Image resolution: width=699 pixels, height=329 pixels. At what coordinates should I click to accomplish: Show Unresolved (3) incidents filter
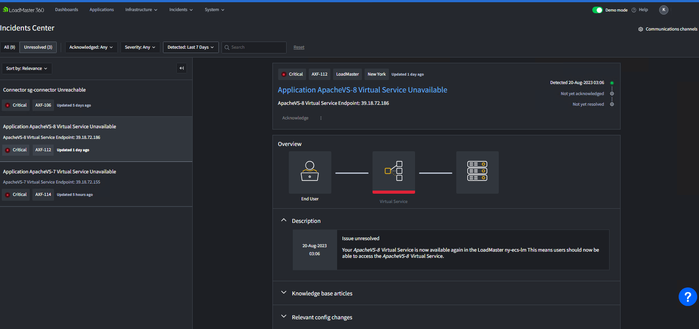coord(38,47)
